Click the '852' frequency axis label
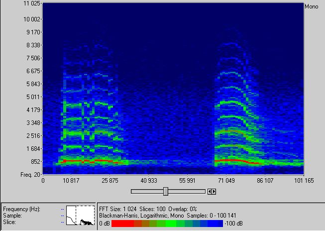This screenshot has height=231, width=325. [x=35, y=162]
